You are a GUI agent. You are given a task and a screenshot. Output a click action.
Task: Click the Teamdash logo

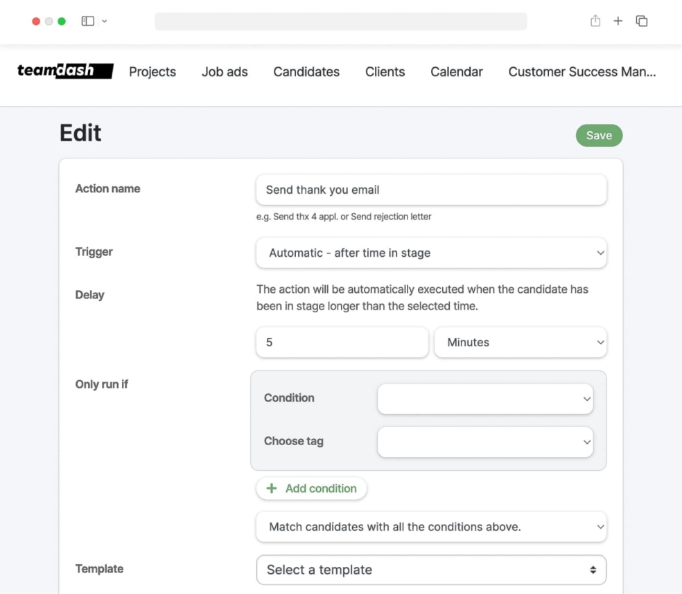(x=65, y=71)
